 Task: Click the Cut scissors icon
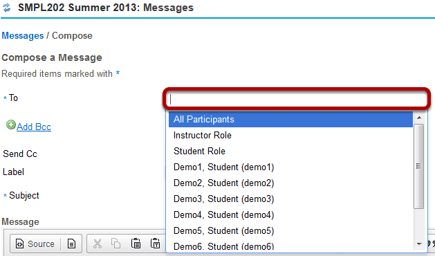(x=98, y=244)
